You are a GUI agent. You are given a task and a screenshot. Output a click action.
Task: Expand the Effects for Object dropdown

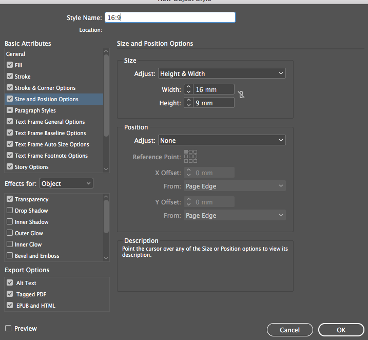point(66,183)
